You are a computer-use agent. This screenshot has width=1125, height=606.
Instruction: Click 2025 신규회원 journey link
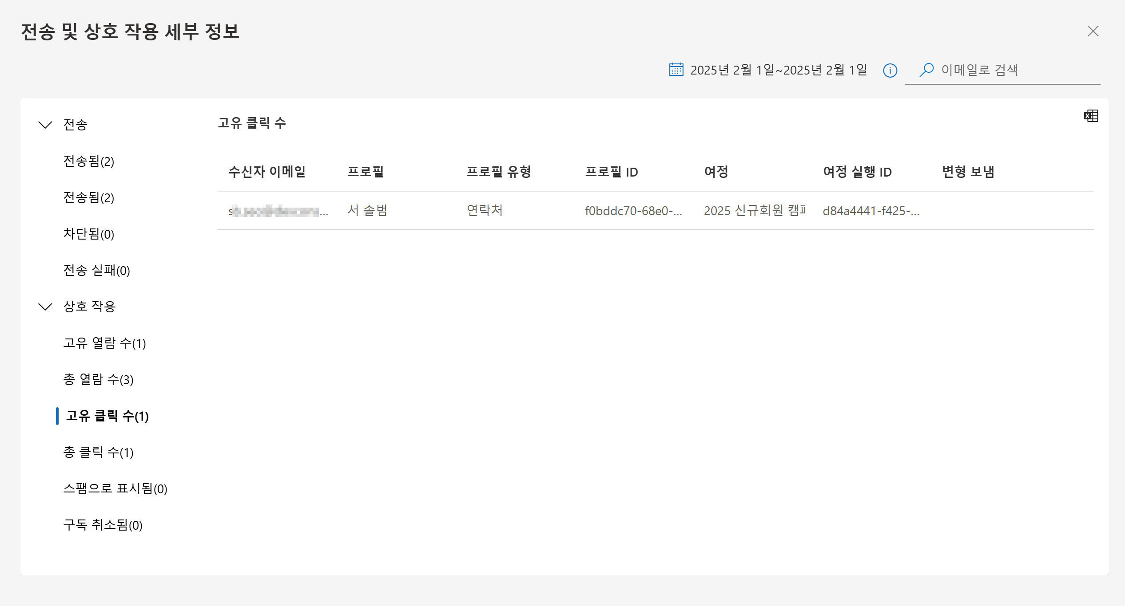click(x=754, y=210)
